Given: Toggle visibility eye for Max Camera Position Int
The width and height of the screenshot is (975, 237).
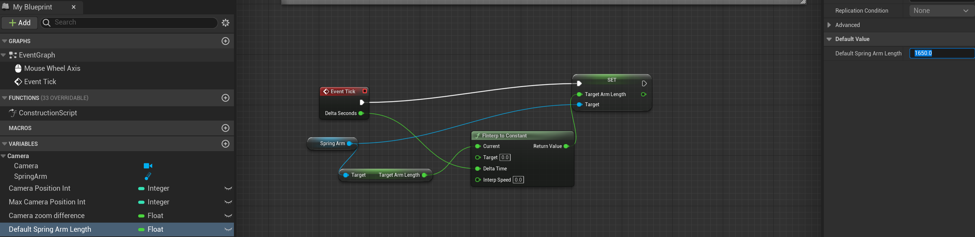Looking at the screenshot, I should pyautogui.click(x=228, y=202).
